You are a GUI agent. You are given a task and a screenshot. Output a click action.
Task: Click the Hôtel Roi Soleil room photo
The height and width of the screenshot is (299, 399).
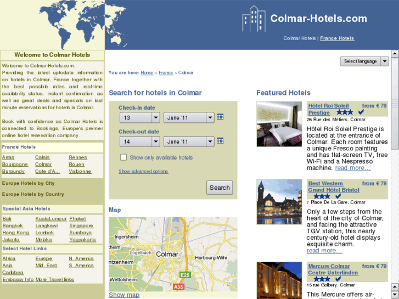pos(279,124)
